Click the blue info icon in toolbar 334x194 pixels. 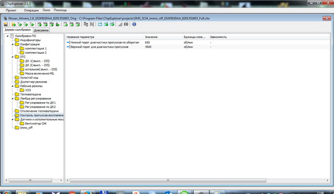click(x=134, y=25)
